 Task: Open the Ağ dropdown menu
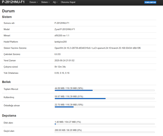[55, 2]
